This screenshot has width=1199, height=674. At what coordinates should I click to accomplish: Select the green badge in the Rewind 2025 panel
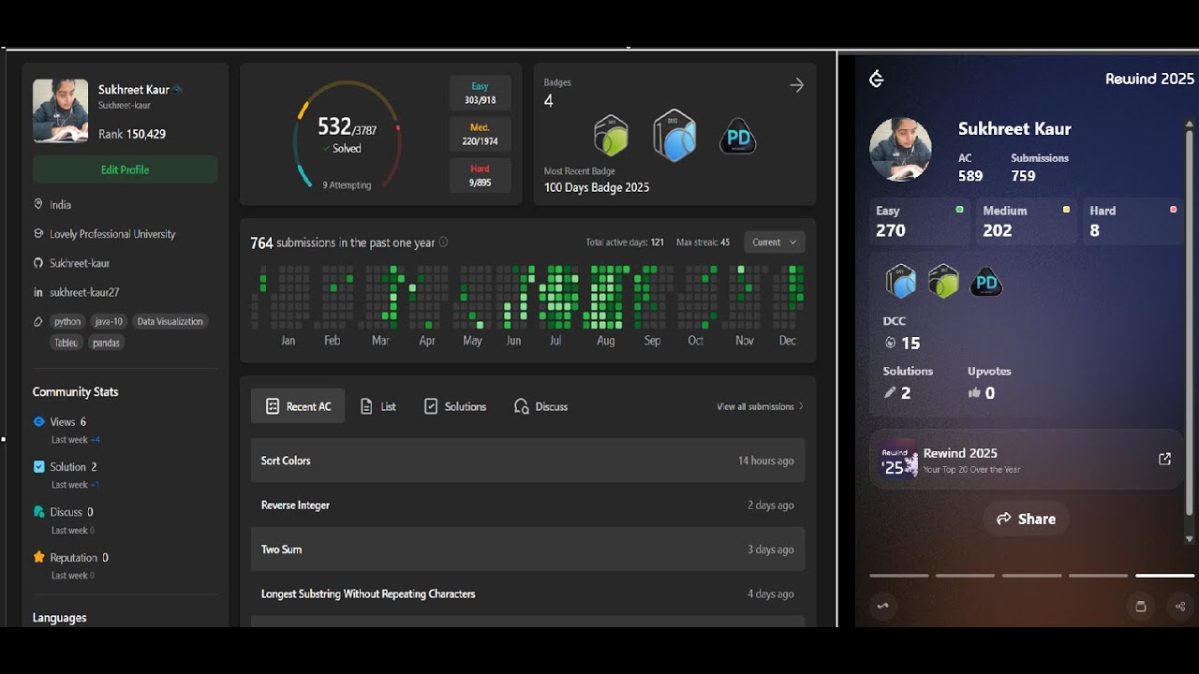[943, 281]
